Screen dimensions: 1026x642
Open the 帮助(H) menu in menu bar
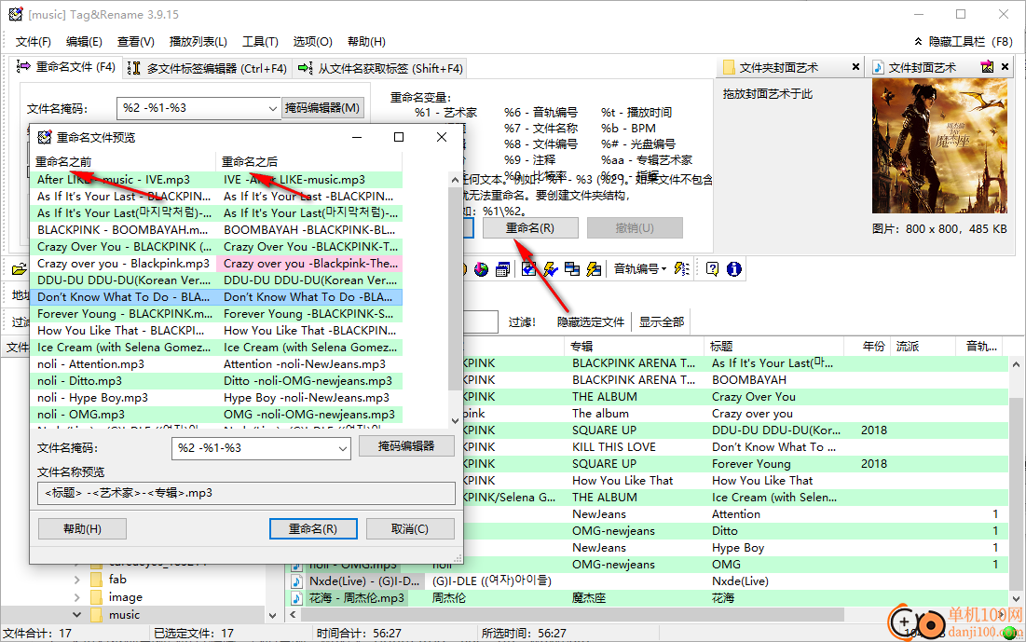tap(366, 42)
